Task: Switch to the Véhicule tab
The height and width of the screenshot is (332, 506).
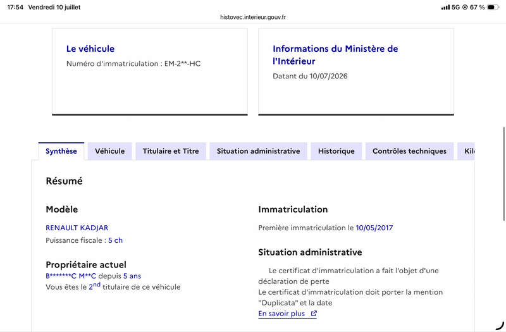Action: [x=109, y=151]
